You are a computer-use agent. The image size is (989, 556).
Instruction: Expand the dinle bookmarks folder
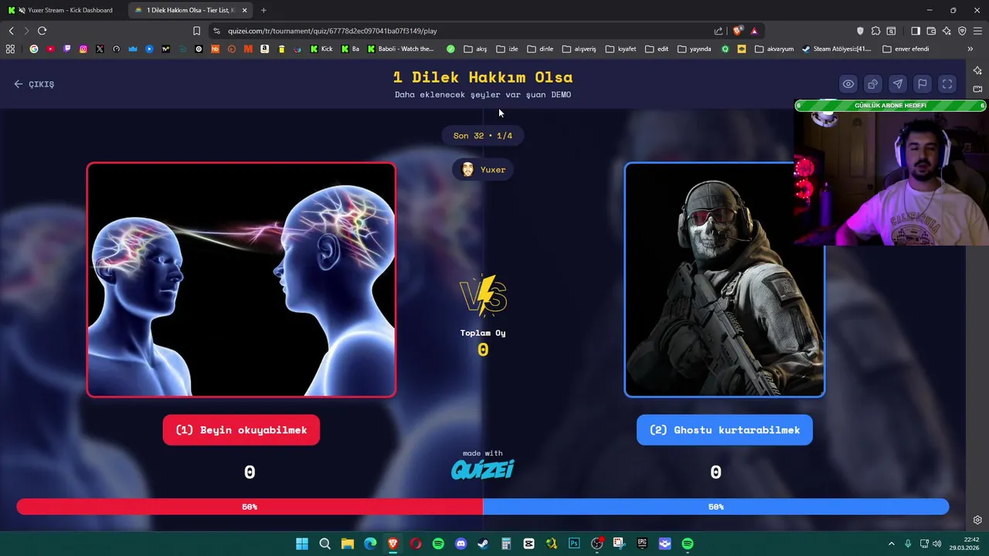[540, 49]
